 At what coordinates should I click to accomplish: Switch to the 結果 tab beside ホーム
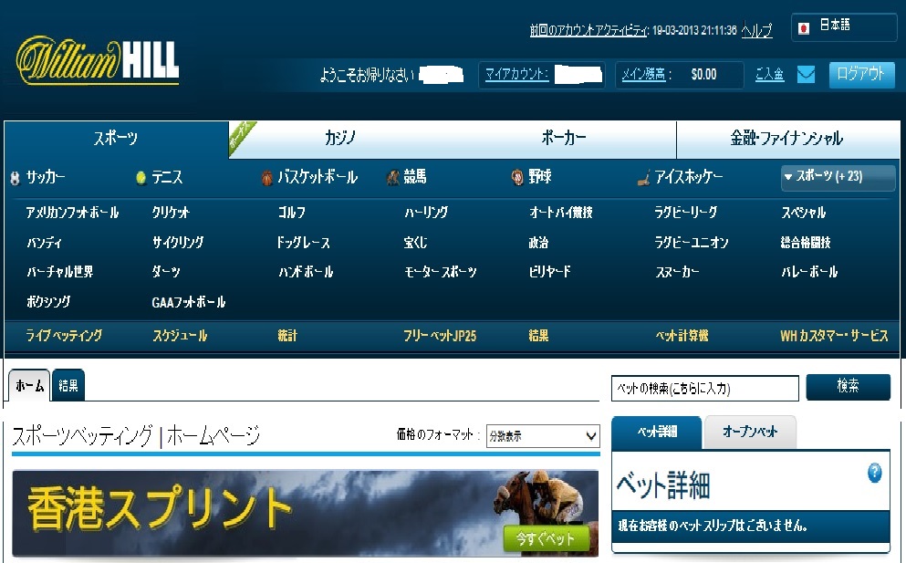point(68,386)
